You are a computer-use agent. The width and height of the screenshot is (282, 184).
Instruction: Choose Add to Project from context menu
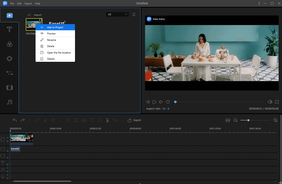(55, 27)
